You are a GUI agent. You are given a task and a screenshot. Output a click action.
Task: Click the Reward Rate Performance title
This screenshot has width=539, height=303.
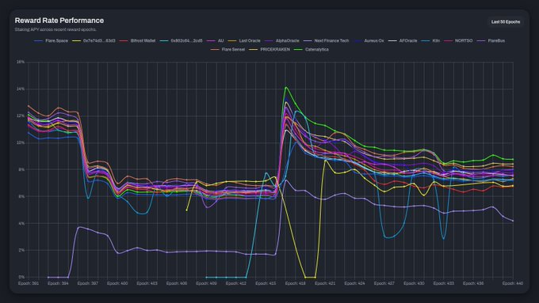pyautogui.click(x=59, y=21)
